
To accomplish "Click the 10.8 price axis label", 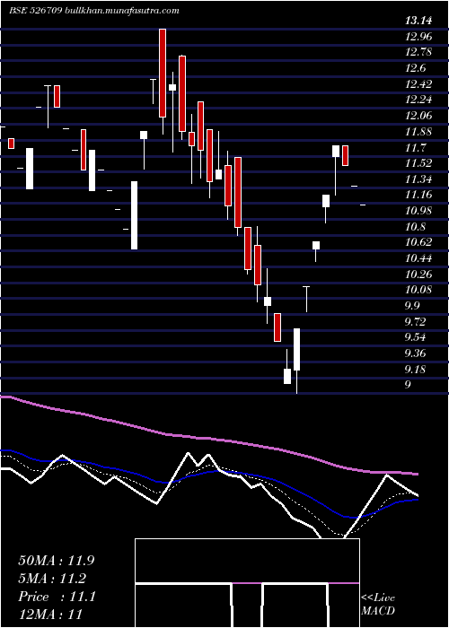I will (x=415, y=227).
